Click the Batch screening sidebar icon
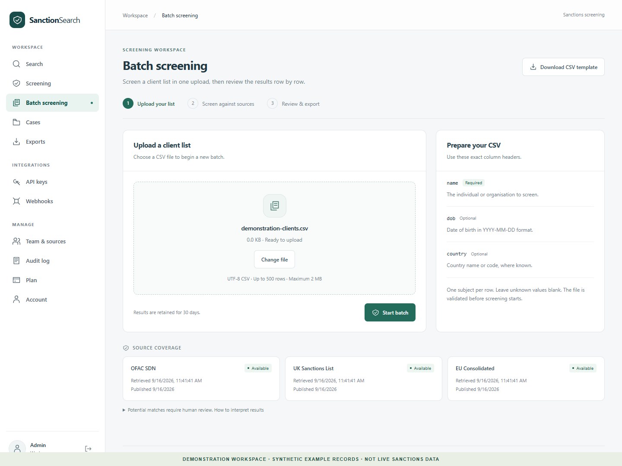The height and width of the screenshot is (466, 622). point(16,103)
